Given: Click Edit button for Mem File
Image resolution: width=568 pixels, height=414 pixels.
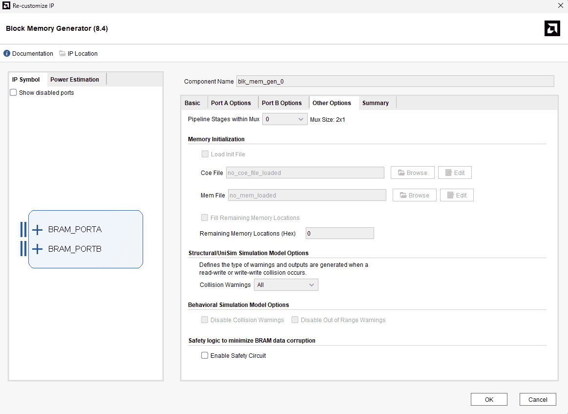Looking at the screenshot, I should [456, 196].
